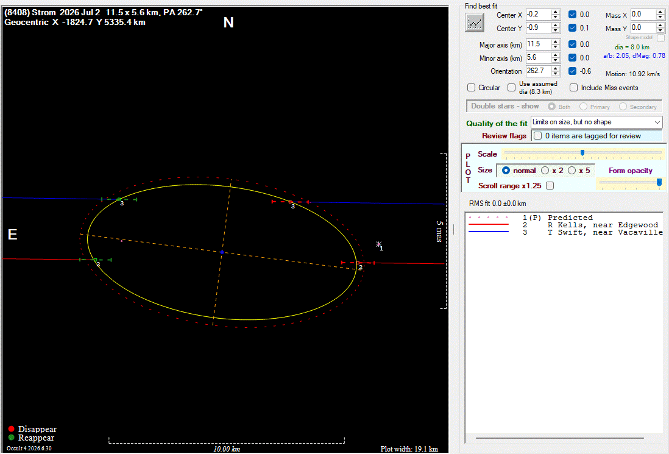The image size is (669, 454).
Task: Click the Major axis (km) field
Action: [x=539, y=44]
